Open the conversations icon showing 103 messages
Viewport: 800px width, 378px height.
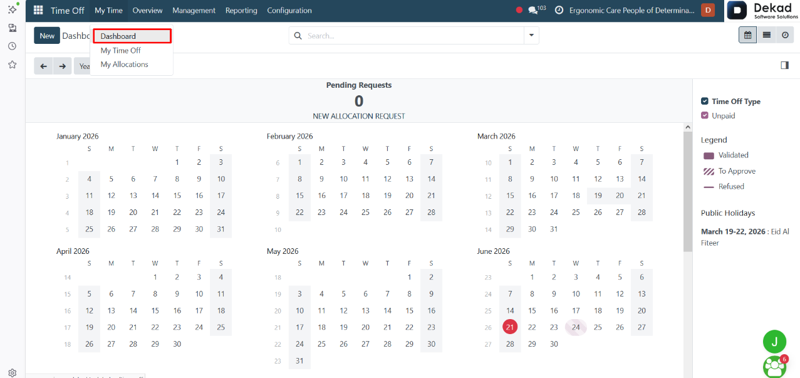pyautogui.click(x=536, y=10)
